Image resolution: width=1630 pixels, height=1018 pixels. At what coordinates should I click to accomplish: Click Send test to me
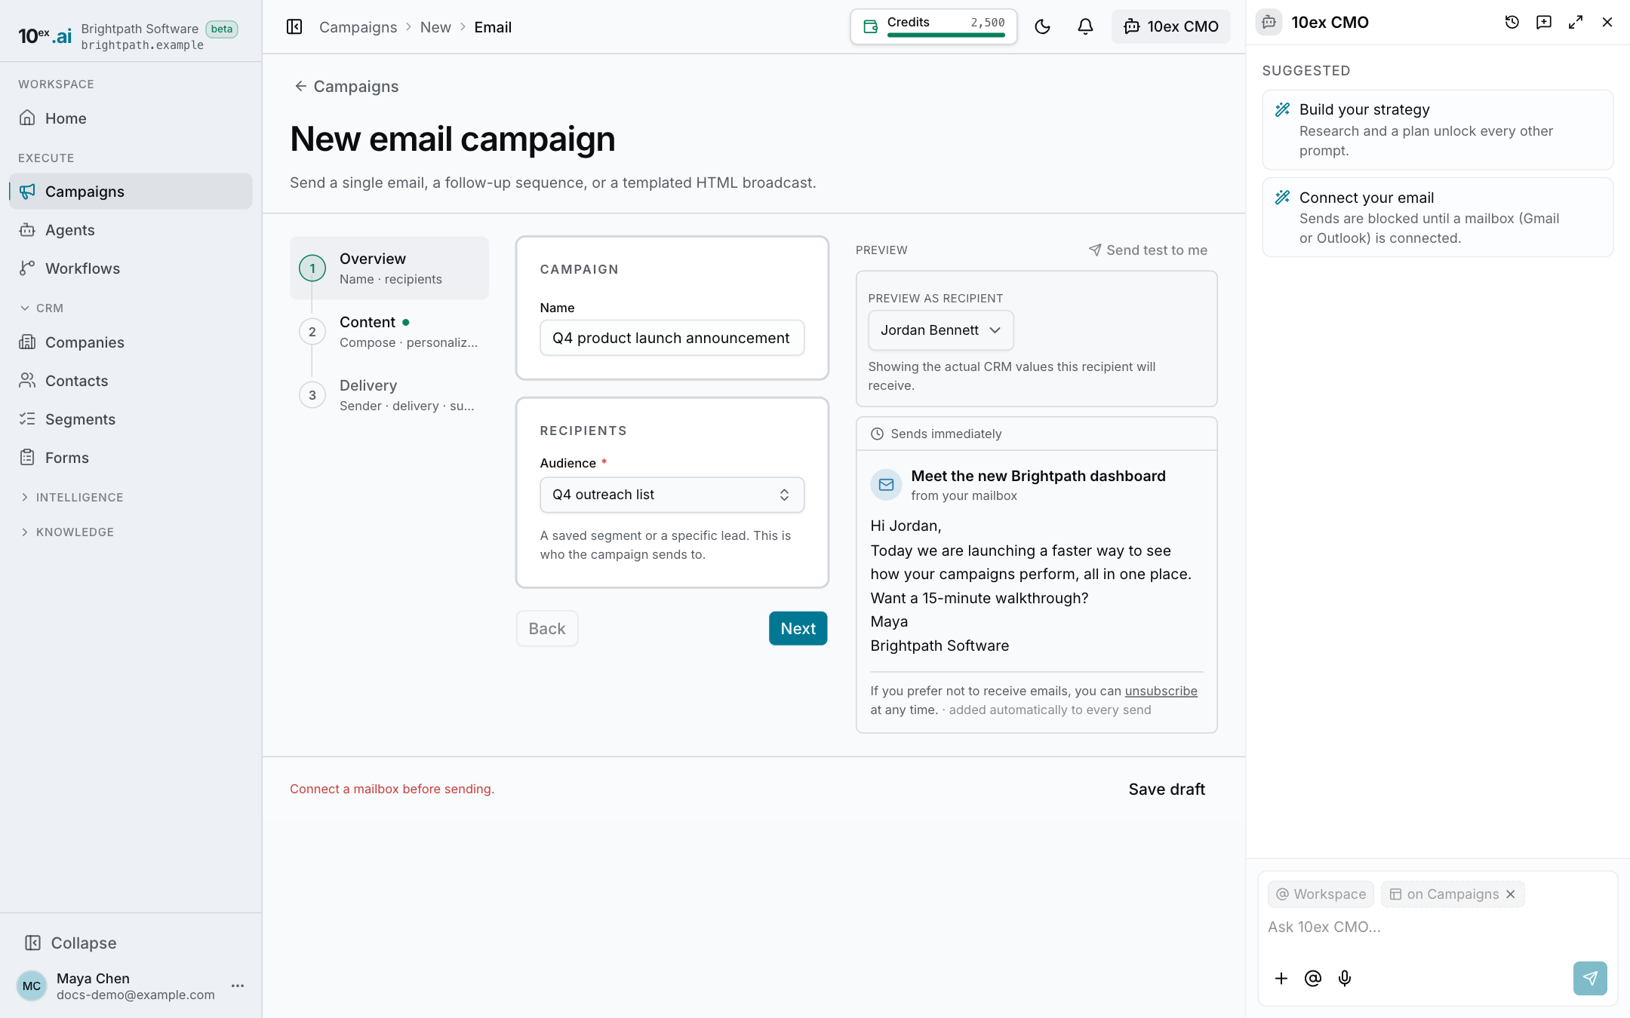click(1148, 250)
